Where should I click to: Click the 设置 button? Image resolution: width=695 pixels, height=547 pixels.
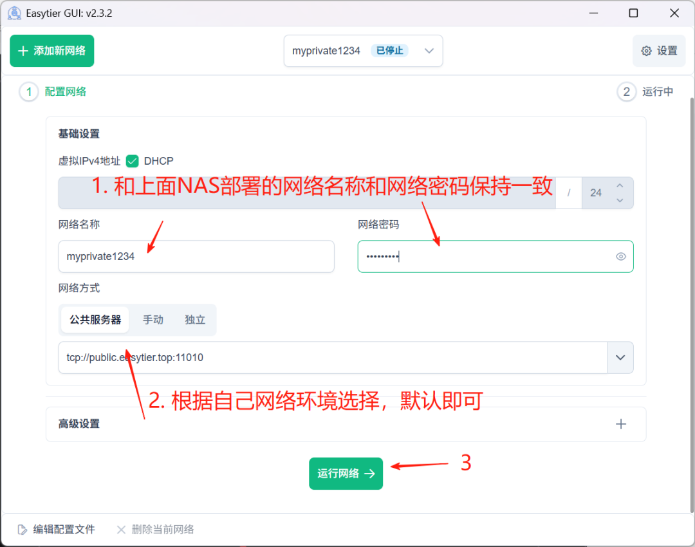tap(659, 51)
